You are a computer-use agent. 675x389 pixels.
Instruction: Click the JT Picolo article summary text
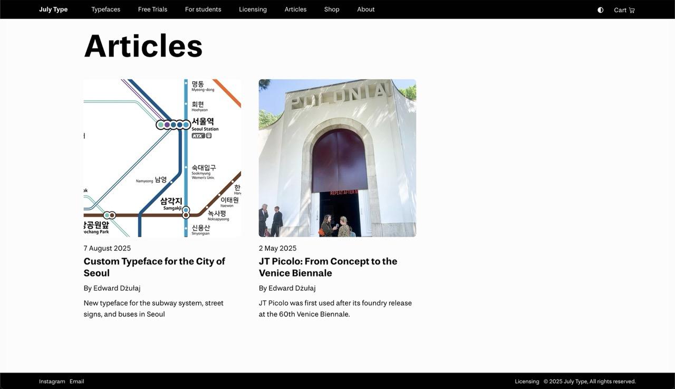pos(335,309)
